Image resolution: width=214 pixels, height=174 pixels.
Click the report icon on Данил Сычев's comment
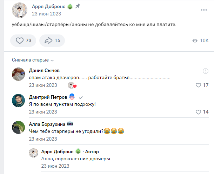(x=206, y=71)
